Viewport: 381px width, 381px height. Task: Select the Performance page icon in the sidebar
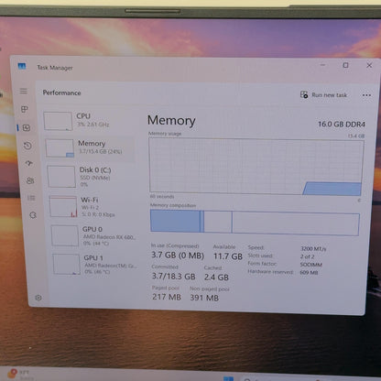[27, 127]
